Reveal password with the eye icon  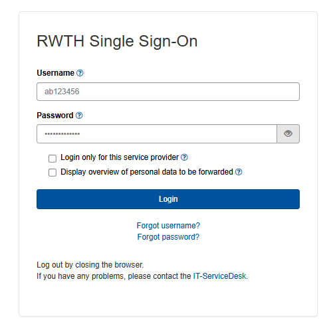[x=288, y=133]
